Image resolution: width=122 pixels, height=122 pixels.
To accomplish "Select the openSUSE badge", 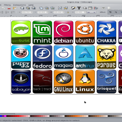I will click(21, 33).
